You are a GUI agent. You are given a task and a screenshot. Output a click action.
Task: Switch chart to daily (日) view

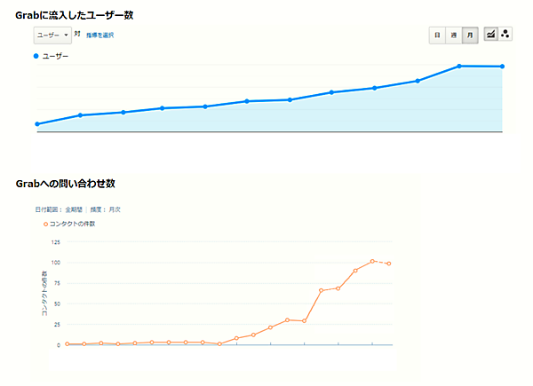pos(436,35)
